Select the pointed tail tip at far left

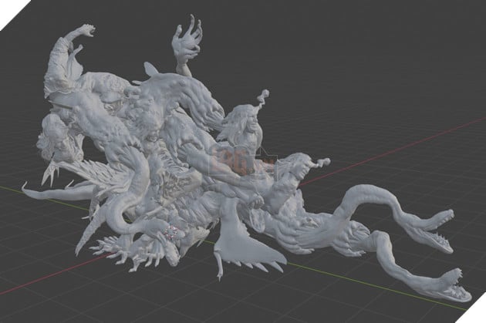[31, 187]
